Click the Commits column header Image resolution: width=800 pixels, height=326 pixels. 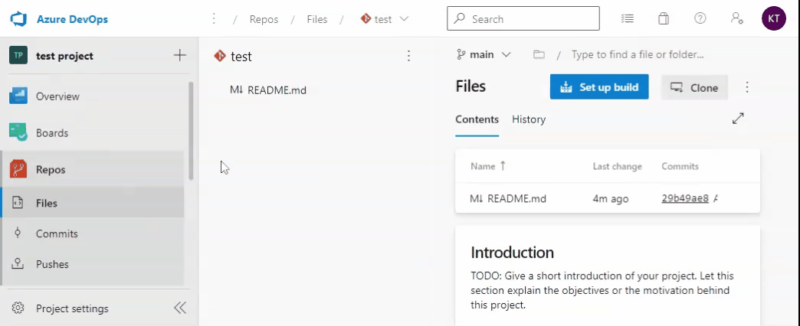tap(680, 166)
